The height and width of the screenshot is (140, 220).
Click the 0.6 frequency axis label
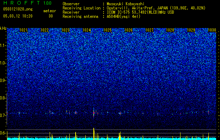pyautogui.click(x=3, y=133)
